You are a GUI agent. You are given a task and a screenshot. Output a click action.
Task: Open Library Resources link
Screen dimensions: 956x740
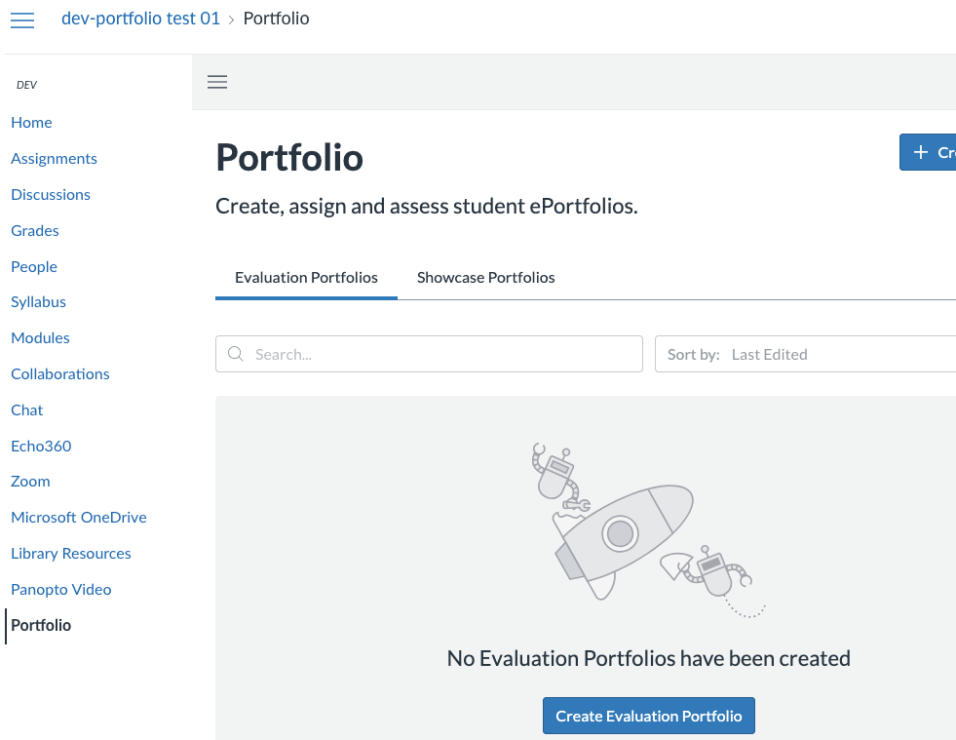tap(71, 553)
